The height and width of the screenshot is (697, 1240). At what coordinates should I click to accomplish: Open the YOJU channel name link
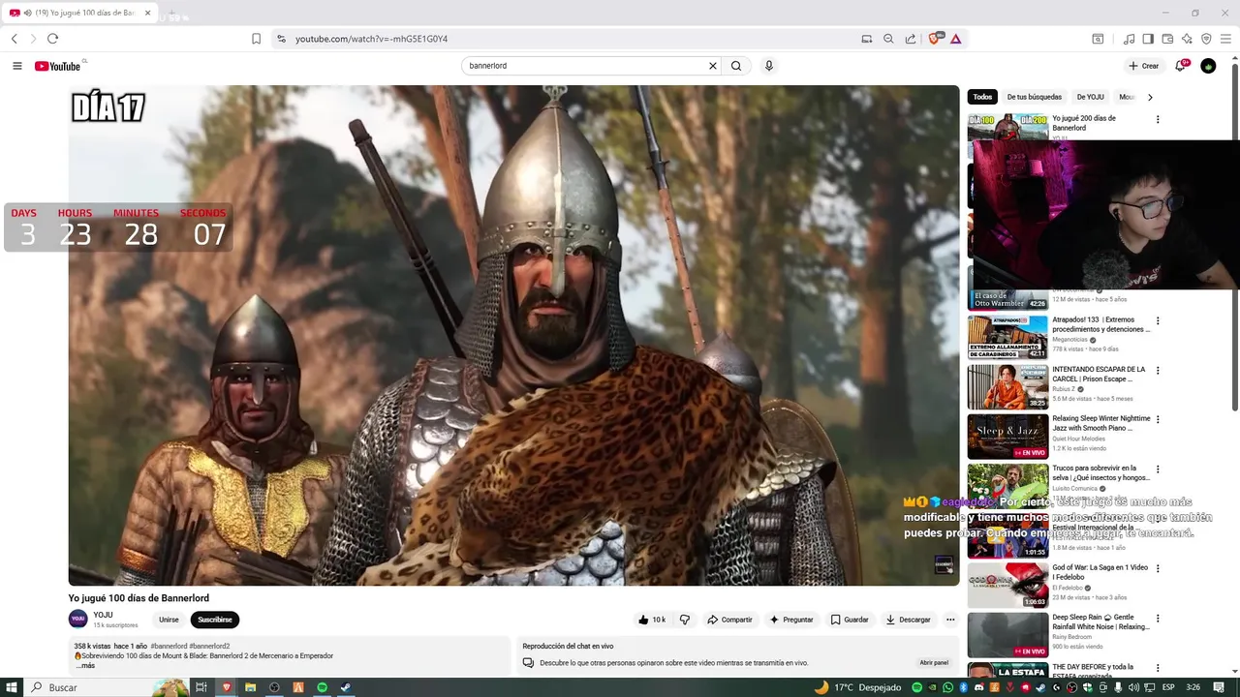103,615
